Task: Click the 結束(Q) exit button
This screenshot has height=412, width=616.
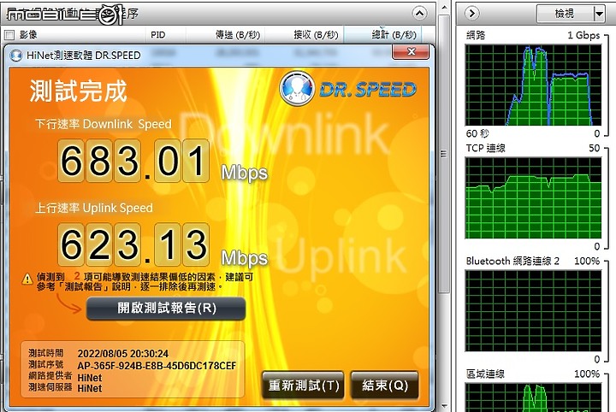Action: pos(384,386)
